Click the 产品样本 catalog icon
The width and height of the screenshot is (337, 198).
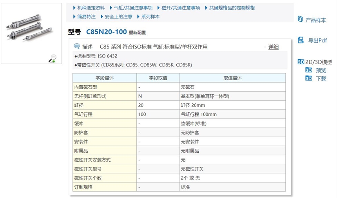point(300,19)
